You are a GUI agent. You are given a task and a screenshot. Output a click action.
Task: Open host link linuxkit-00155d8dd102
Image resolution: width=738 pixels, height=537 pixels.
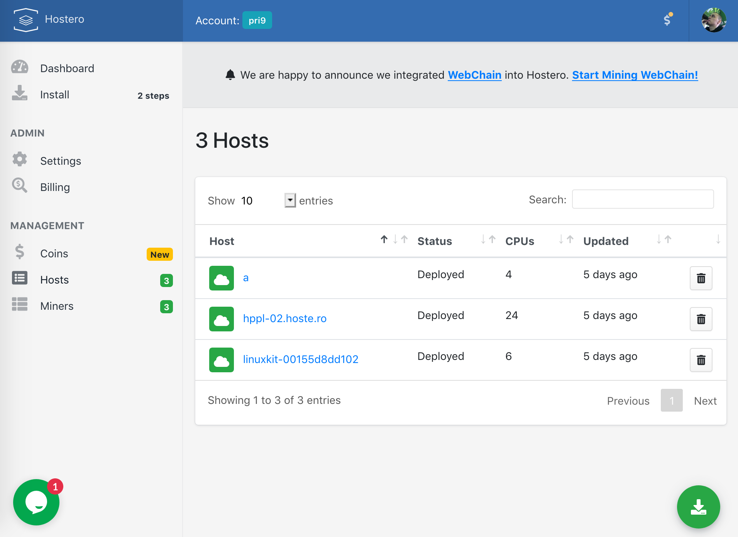pyautogui.click(x=300, y=359)
